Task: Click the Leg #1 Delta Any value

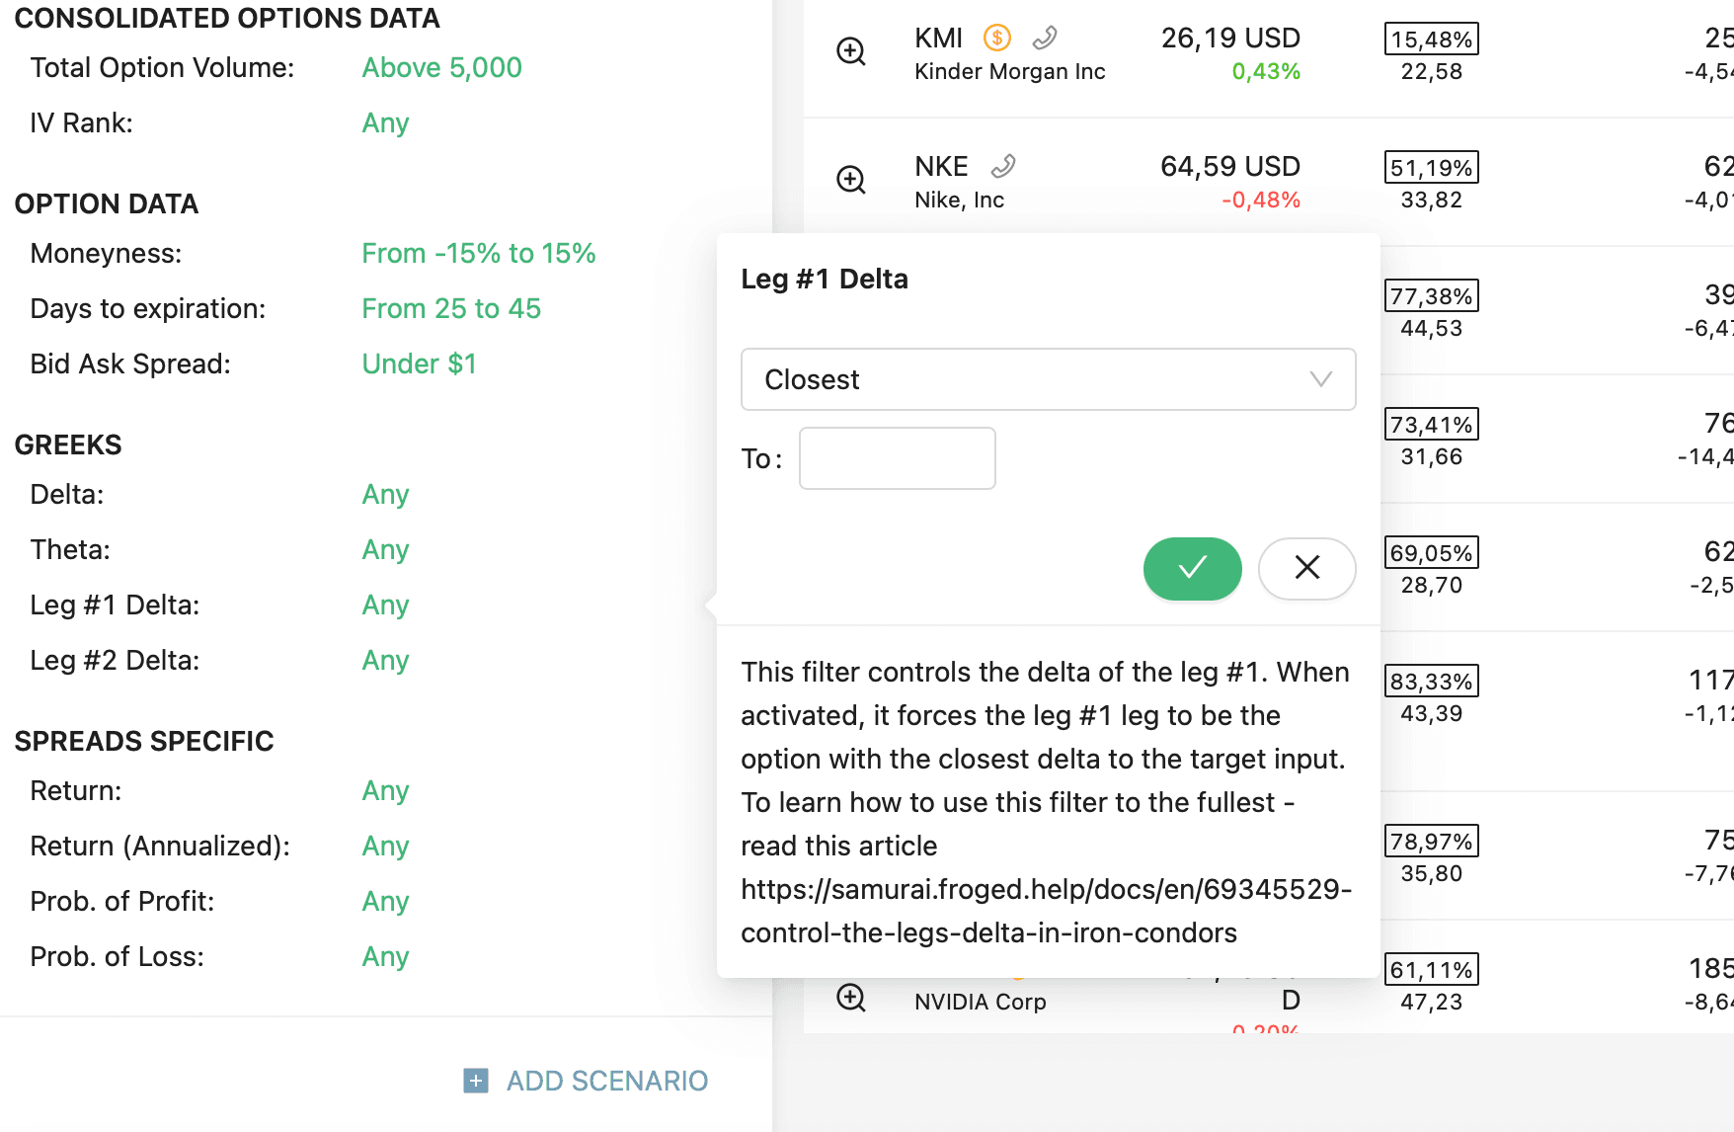Action: tap(385, 605)
